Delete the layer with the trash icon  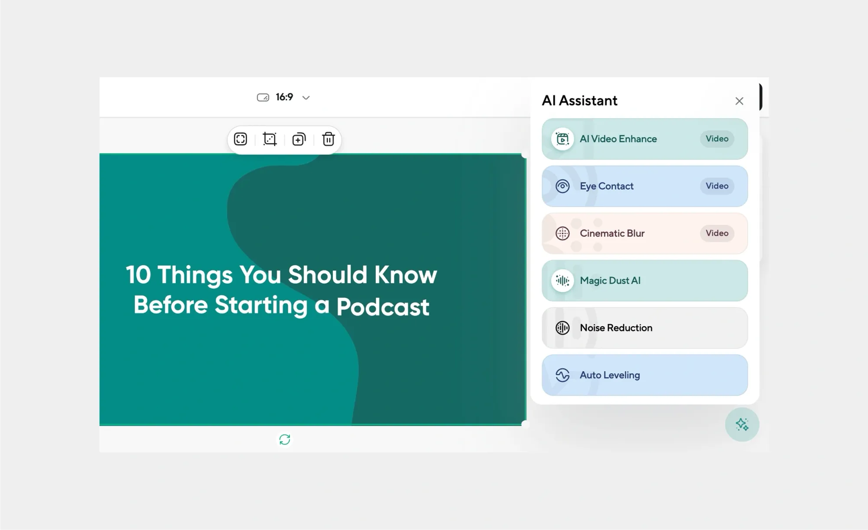pyautogui.click(x=328, y=139)
